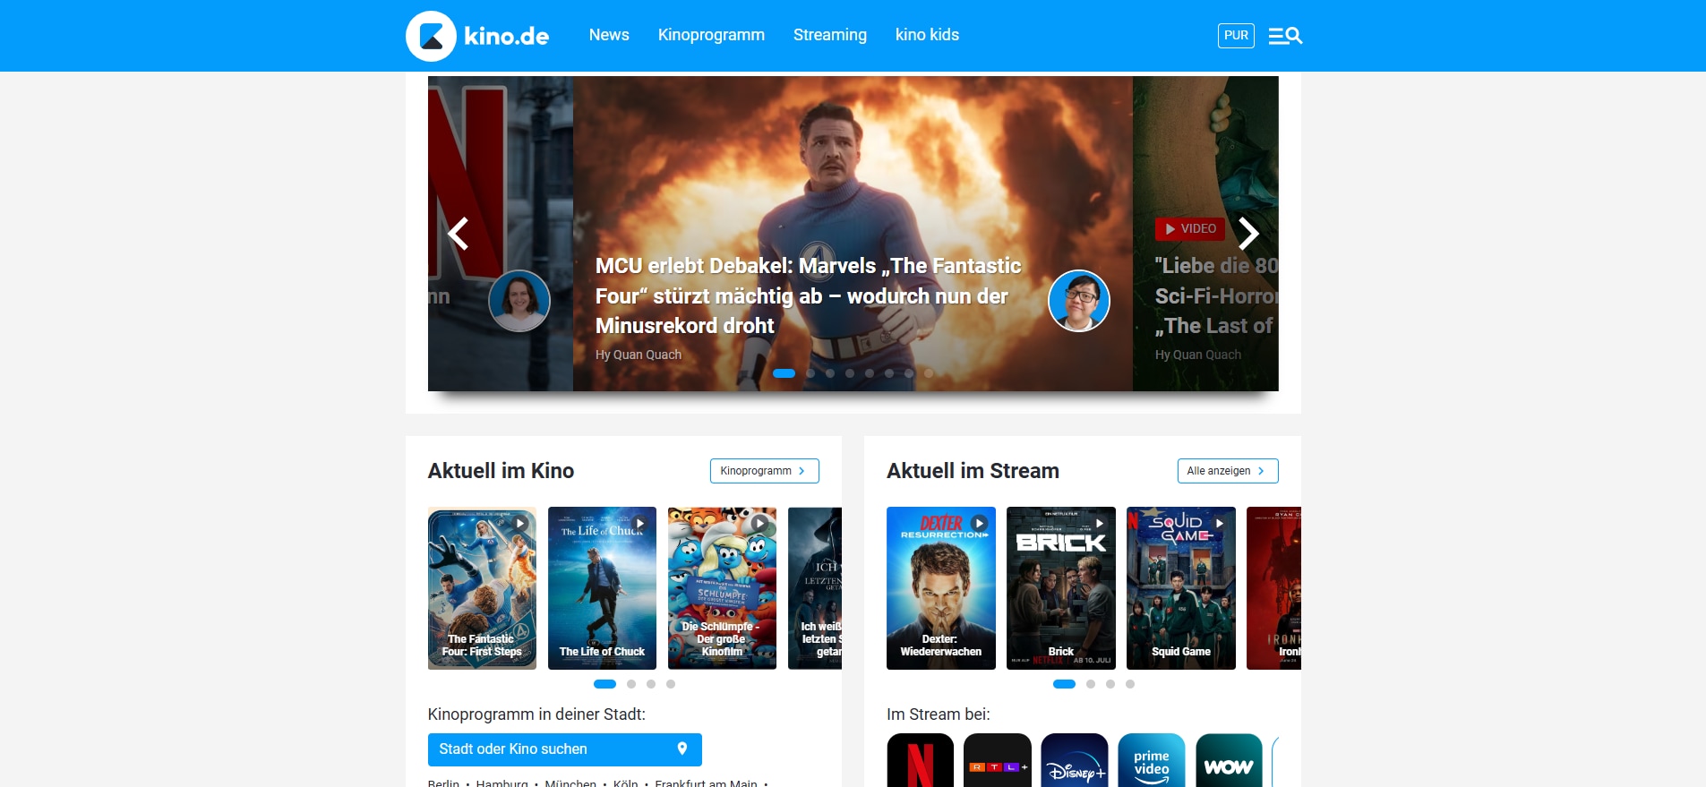
Task: Open the Kinoprogramm navigation item
Action: 711,35
